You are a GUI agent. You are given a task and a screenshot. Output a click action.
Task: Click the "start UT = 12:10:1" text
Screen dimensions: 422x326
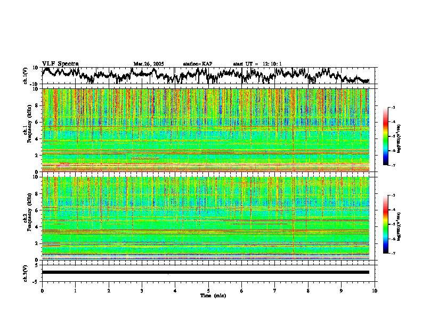pyautogui.click(x=257, y=64)
